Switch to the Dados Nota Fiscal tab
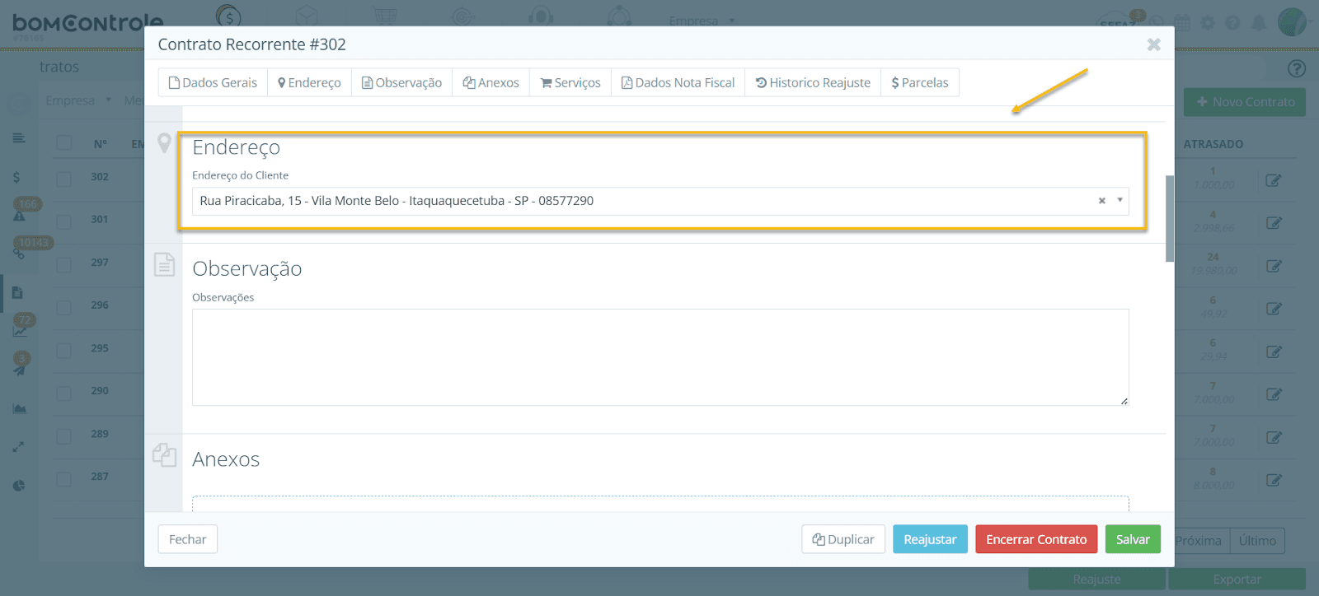1319x596 pixels. 678,82
